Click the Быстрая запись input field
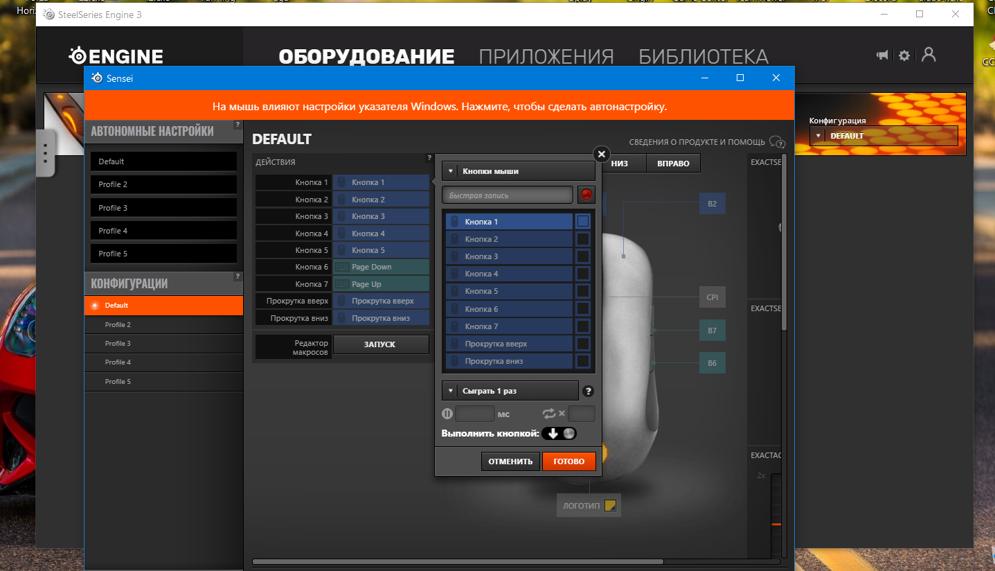The height and width of the screenshot is (571, 995). coord(508,195)
